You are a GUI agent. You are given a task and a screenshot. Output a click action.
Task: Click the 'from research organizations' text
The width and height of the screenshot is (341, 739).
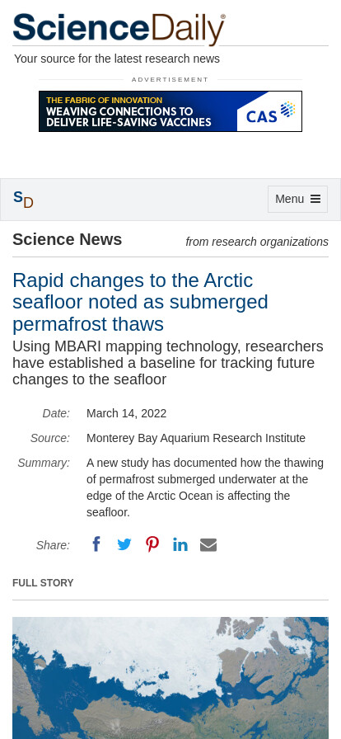pos(257,242)
